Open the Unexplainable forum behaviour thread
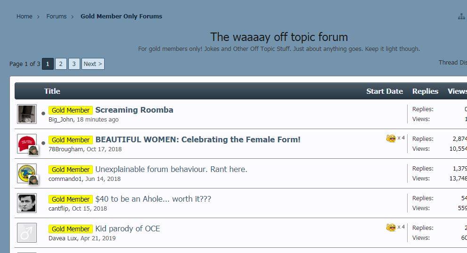The width and height of the screenshot is (467, 253). [x=171, y=170]
